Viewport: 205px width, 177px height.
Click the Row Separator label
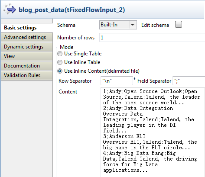click(x=75, y=81)
